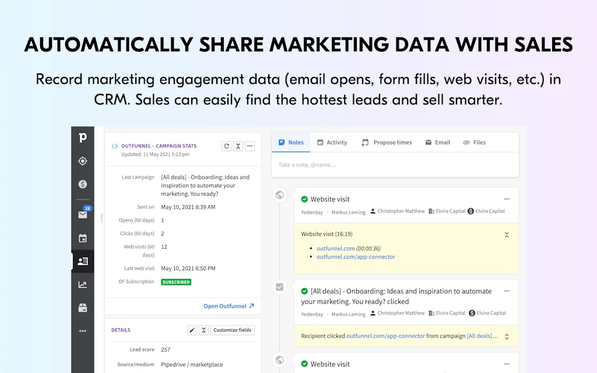Click the Pipedrive logo at top left
Viewport: 597px width, 373px height.
83,138
